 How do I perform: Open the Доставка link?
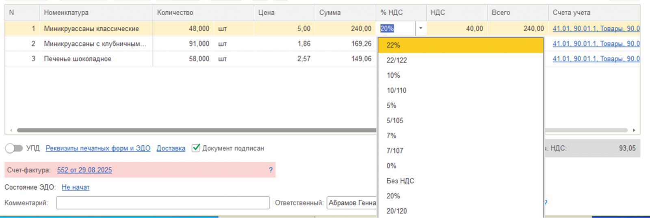pyautogui.click(x=171, y=148)
